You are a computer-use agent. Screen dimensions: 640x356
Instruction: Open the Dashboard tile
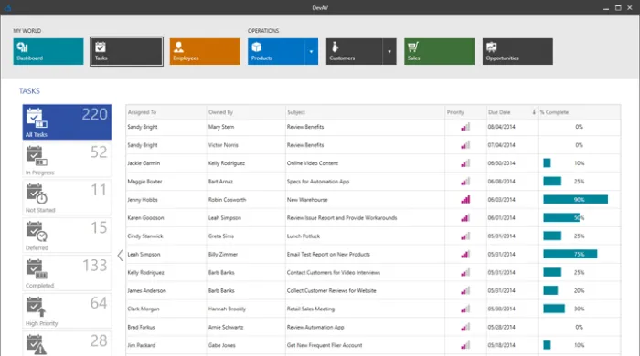pos(48,51)
